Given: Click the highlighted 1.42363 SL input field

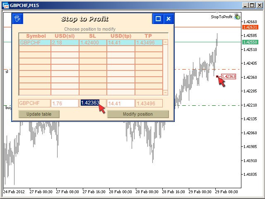Looking at the screenshot, I should [93, 103].
